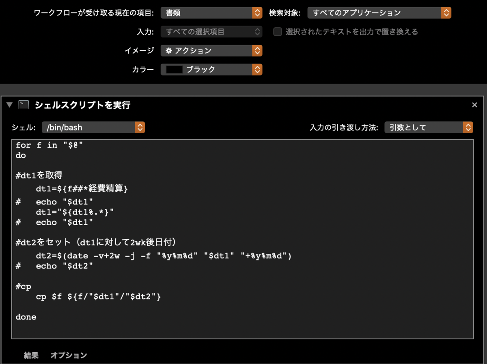Click the cp $f copy command line
Viewport: 487px width, 364px height.
[x=99, y=297]
